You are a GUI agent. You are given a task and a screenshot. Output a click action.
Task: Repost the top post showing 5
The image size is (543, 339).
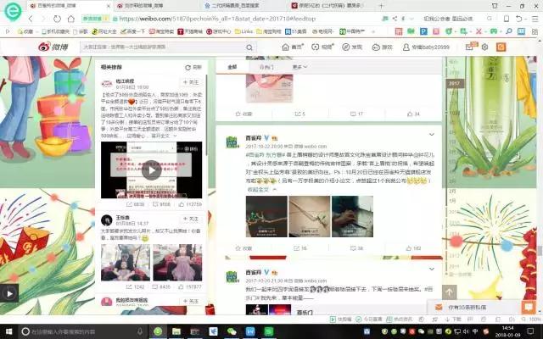click(299, 114)
